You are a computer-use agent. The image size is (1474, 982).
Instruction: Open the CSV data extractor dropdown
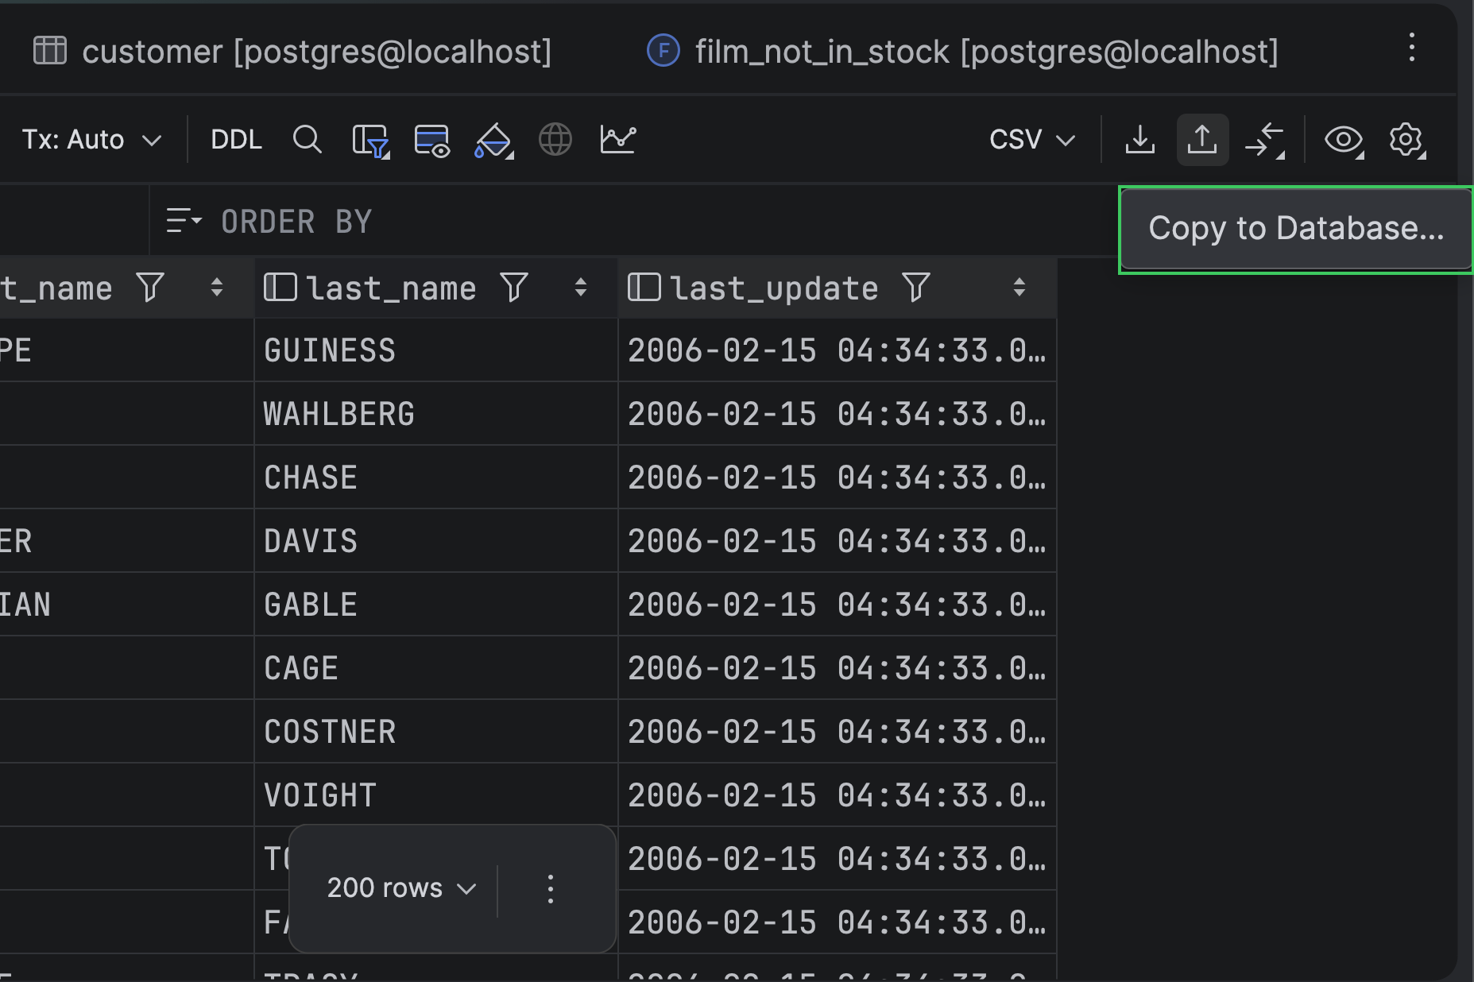coord(1031,140)
